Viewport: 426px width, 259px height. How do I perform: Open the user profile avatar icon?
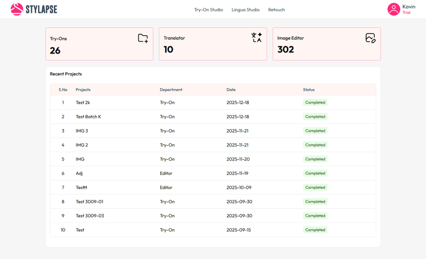[x=394, y=9]
